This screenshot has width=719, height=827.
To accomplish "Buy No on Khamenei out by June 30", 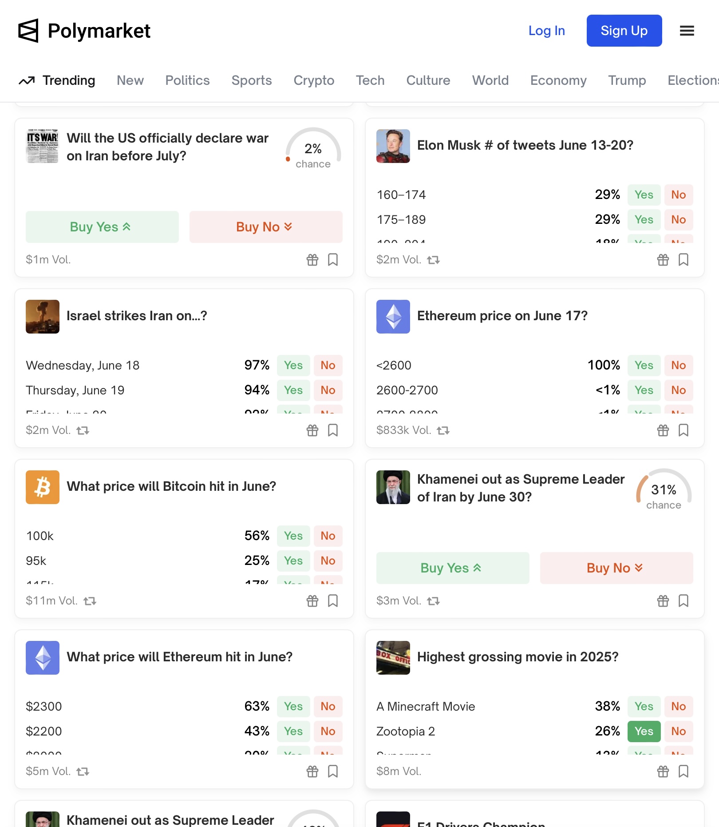I will pos(616,568).
